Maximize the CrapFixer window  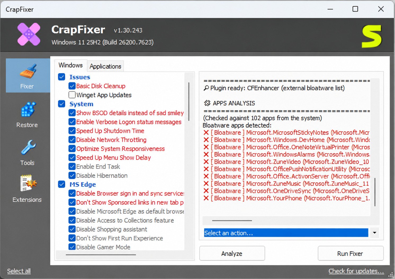pos(355,9)
